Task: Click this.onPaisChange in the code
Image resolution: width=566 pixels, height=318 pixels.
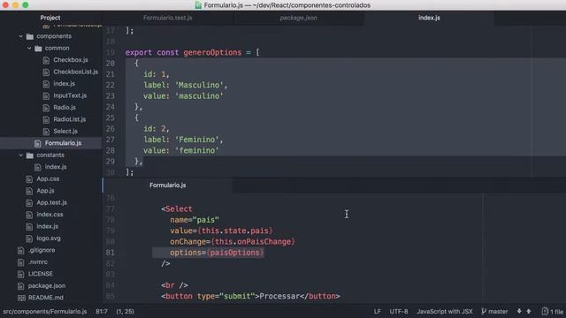Action: pyautogui.click(x=253, y=242)
